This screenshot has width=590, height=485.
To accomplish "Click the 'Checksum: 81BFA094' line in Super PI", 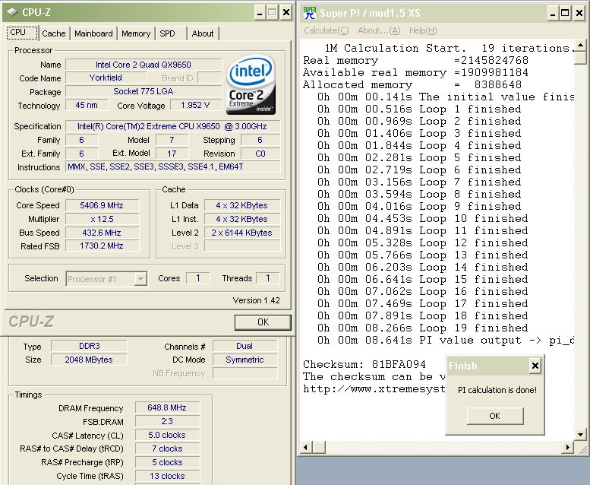I will click(x=364, y=364).
